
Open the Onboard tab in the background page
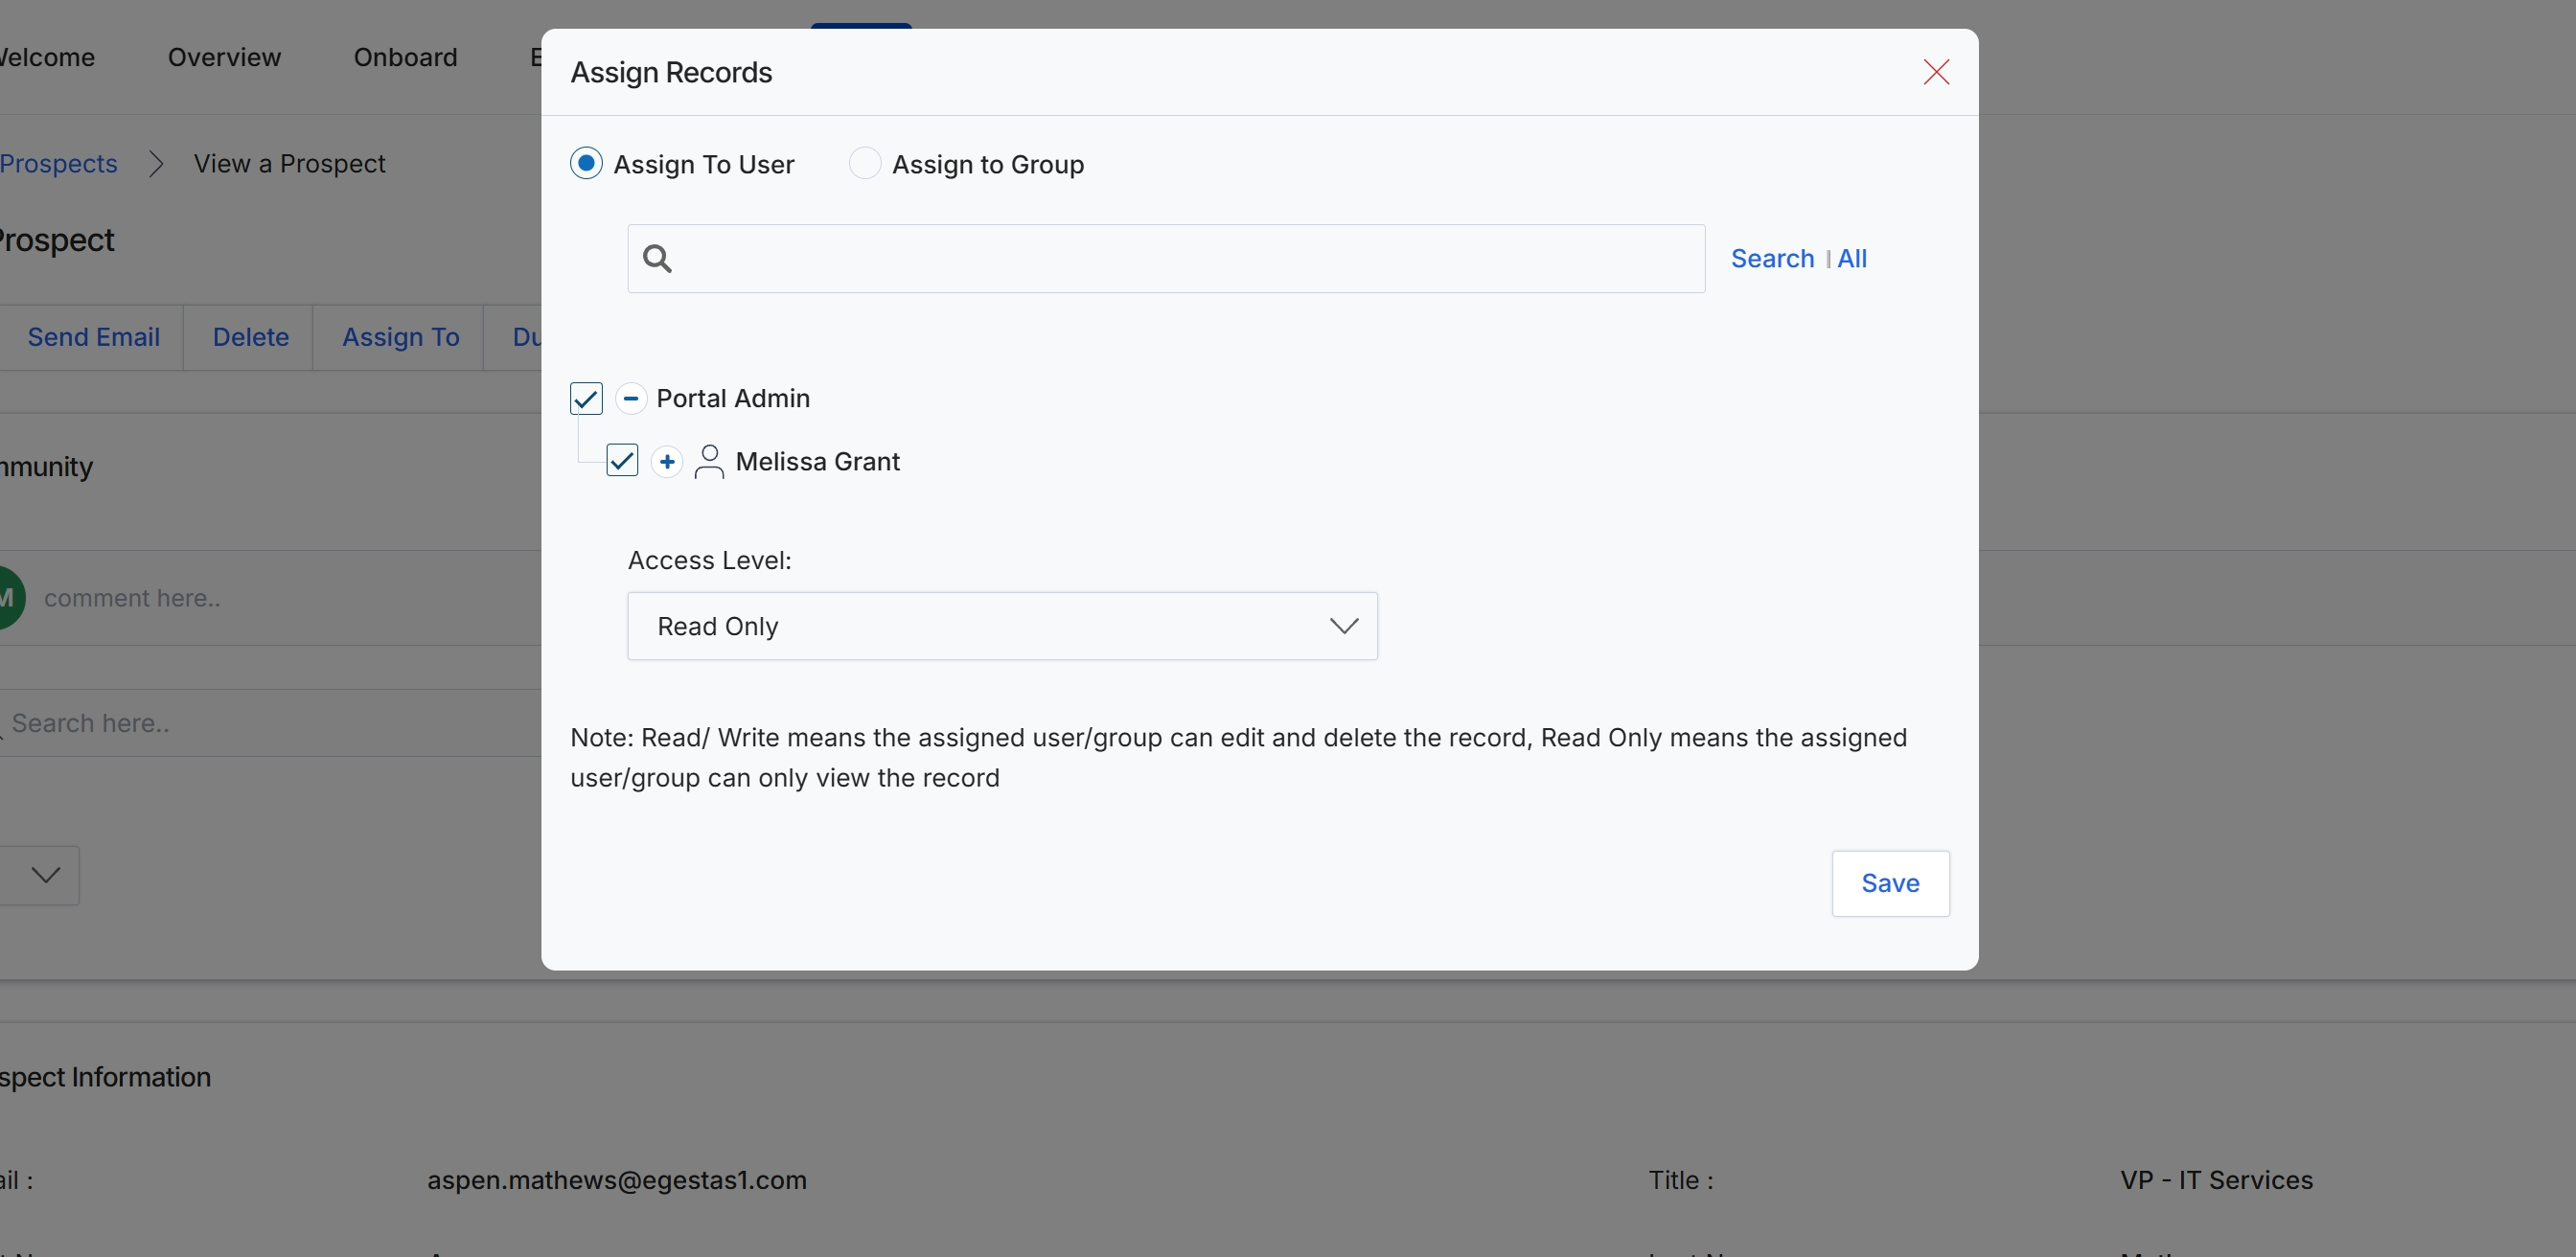click(x=405, y=57)
